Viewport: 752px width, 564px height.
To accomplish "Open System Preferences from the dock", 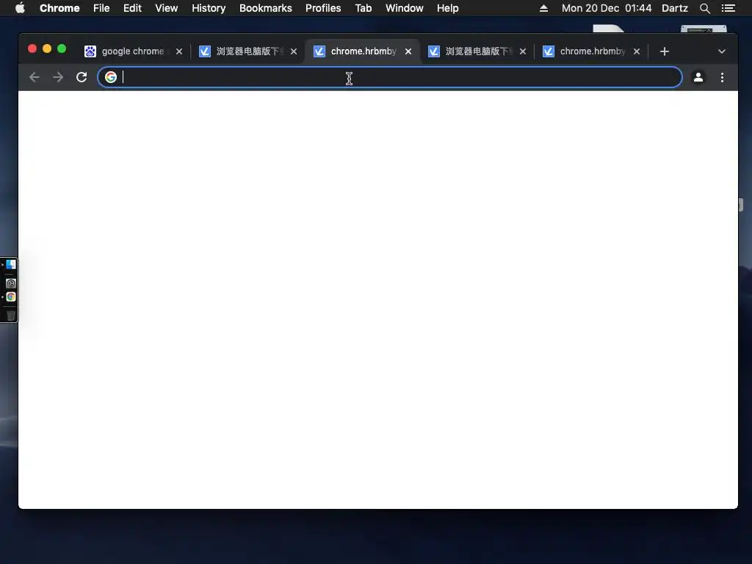I will (x=10, y=283).
